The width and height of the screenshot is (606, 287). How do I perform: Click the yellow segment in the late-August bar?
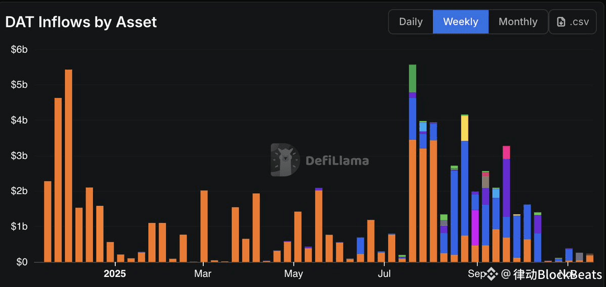(x=464, y=129)
